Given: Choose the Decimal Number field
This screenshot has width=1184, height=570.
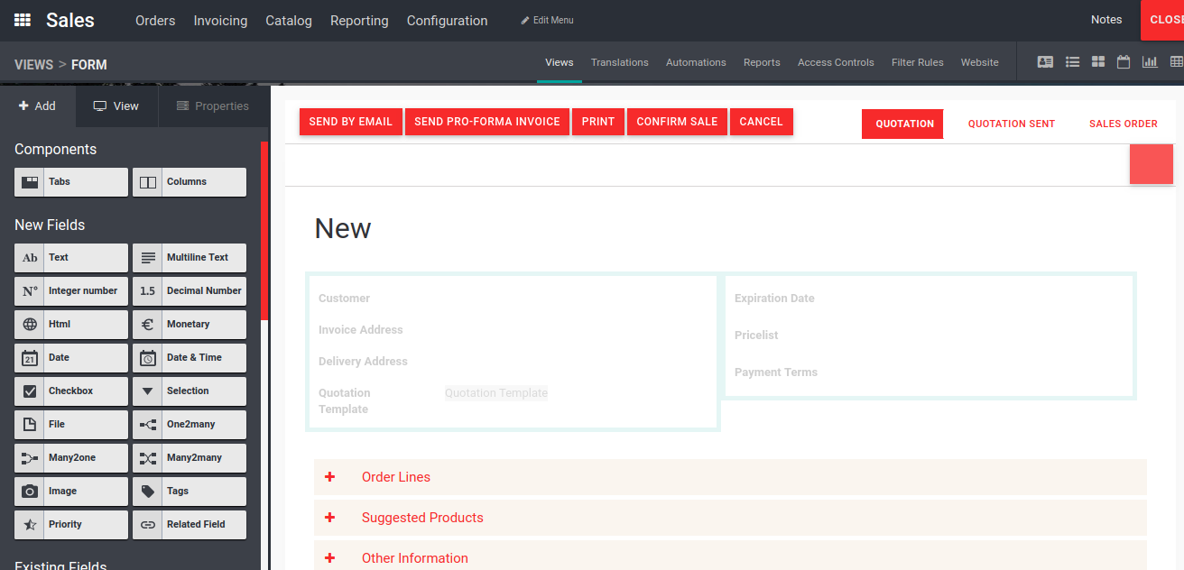Looking at the screenshot, I should point(190,291).
